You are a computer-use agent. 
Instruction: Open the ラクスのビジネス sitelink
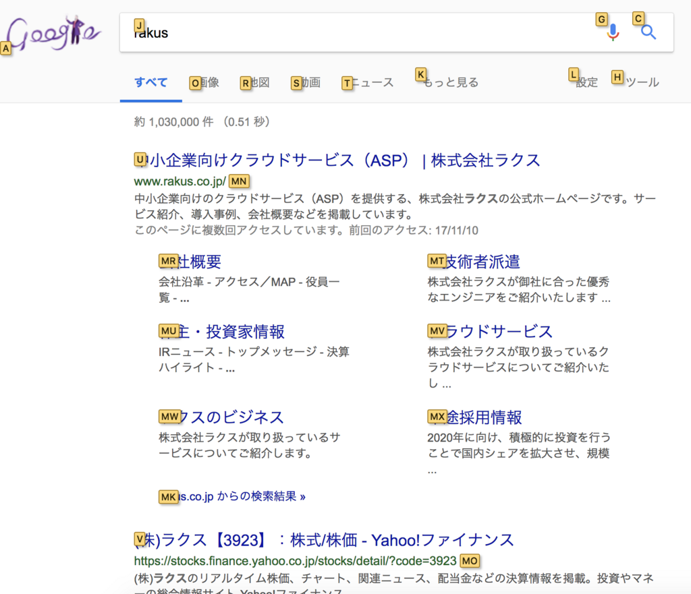(221, 417)
